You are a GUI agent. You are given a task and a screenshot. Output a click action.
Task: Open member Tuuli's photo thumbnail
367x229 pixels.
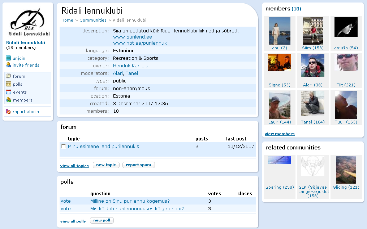(346, 105)
